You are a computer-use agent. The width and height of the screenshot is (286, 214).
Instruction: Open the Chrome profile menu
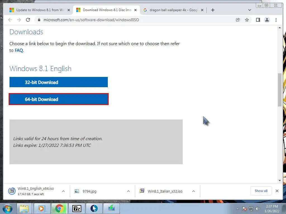coord(267,20)
